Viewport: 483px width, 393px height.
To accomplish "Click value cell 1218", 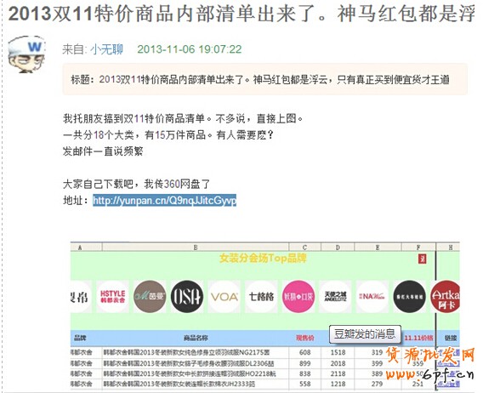I will (x=338, y=384).
